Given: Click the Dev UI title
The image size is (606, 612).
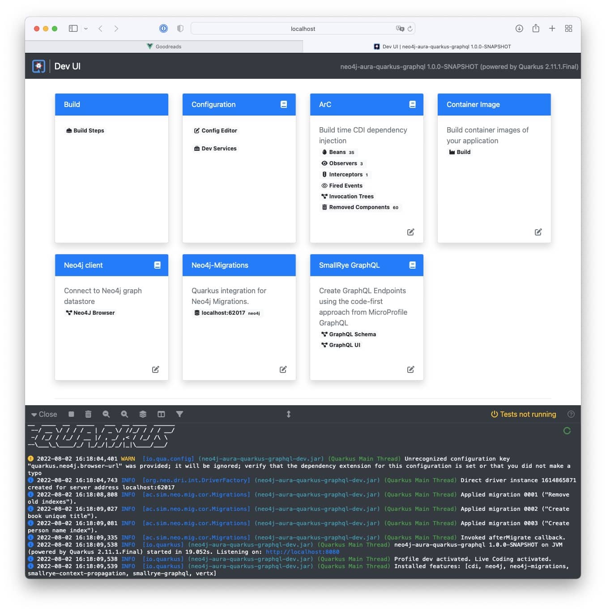Looking at the screenshot, I should pos(68,66).
